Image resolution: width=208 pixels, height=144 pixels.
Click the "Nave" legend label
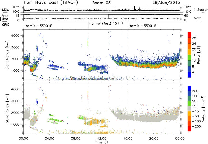pos(198,18)
